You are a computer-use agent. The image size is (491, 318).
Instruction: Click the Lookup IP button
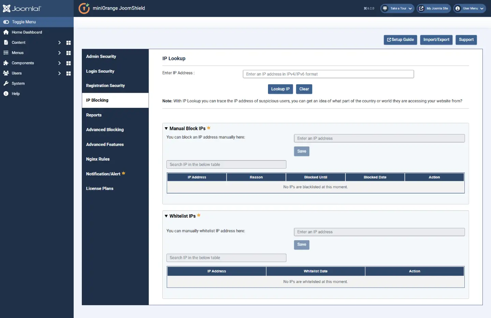[x=280, y=89]
